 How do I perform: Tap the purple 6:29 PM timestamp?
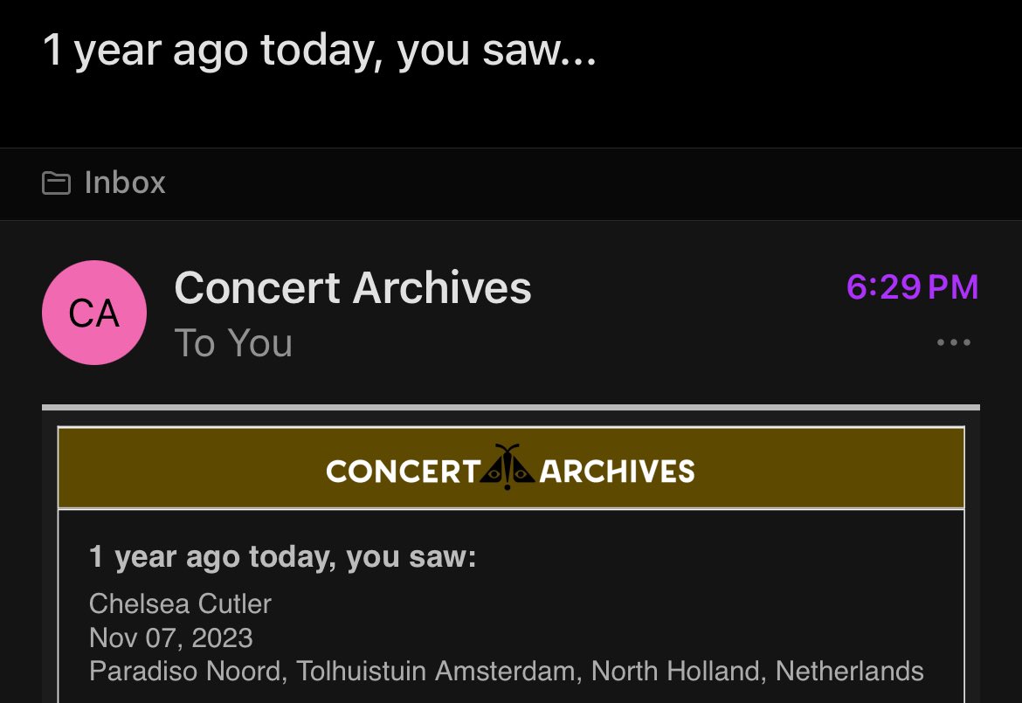click(913, 287)
